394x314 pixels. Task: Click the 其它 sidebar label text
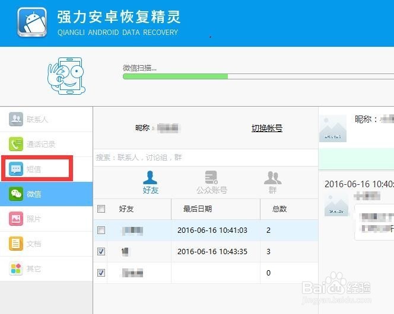click(x=34, y=268)
